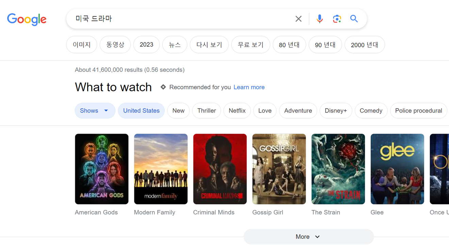Click the About 41,600,000 results text

(130, 70)
